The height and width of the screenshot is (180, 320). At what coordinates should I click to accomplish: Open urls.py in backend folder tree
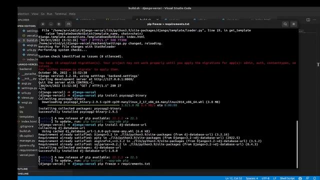tap(24, 93)
